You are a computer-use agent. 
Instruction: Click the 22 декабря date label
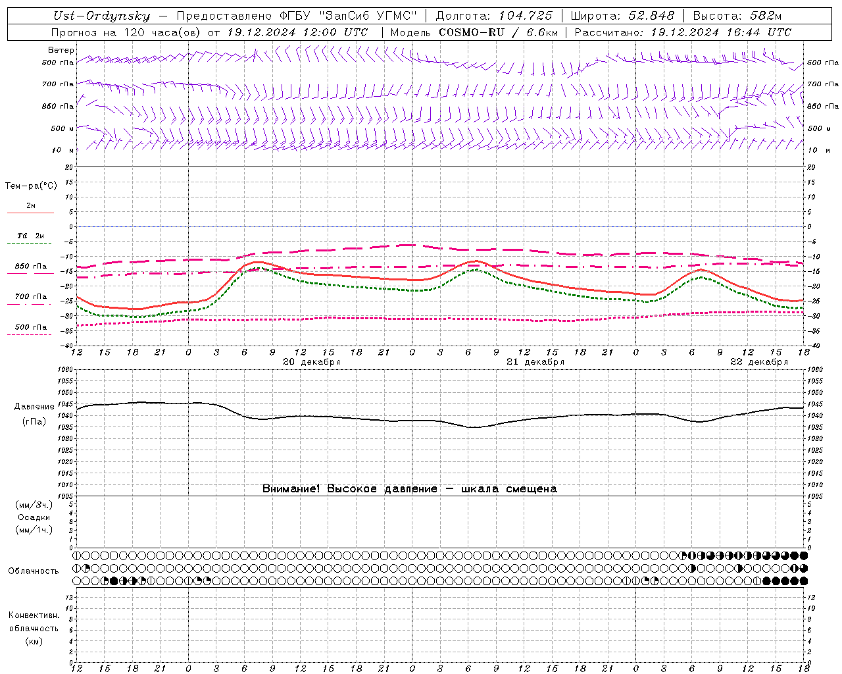coord(759,362)
